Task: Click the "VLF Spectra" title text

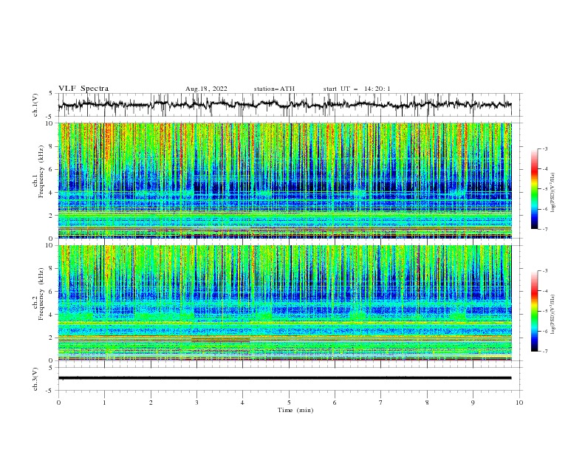Action: (83, 89)
